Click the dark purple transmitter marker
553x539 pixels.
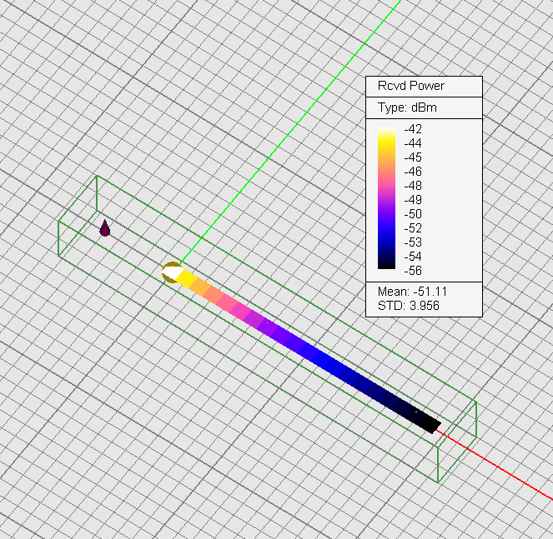(x=105, y=228)
